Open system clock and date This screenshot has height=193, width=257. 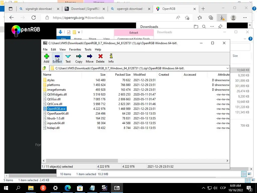pos(235,188)
